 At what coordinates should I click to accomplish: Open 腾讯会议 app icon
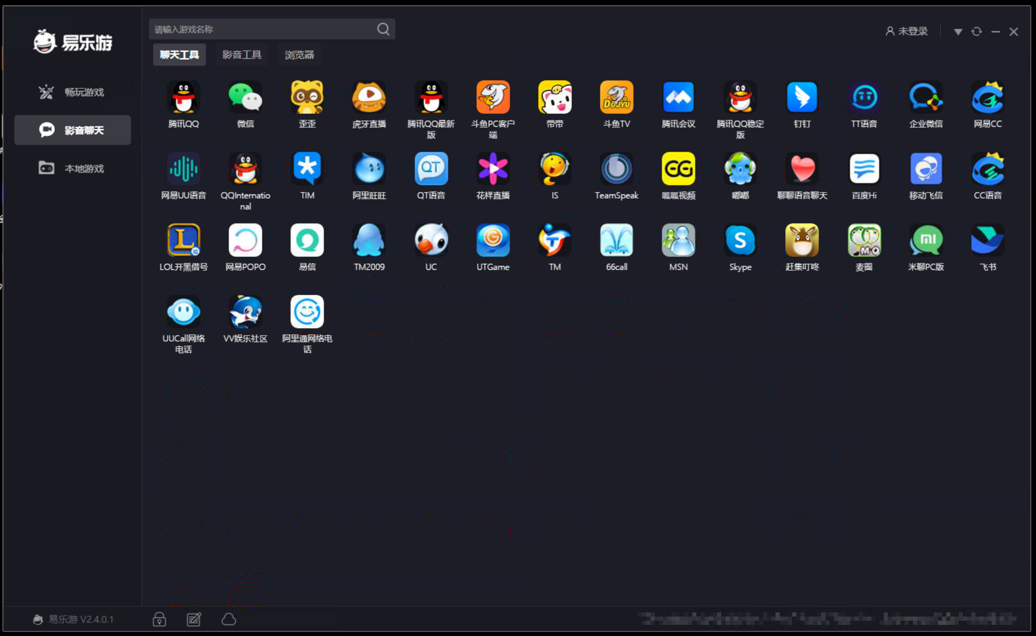(x=678, y=97)
